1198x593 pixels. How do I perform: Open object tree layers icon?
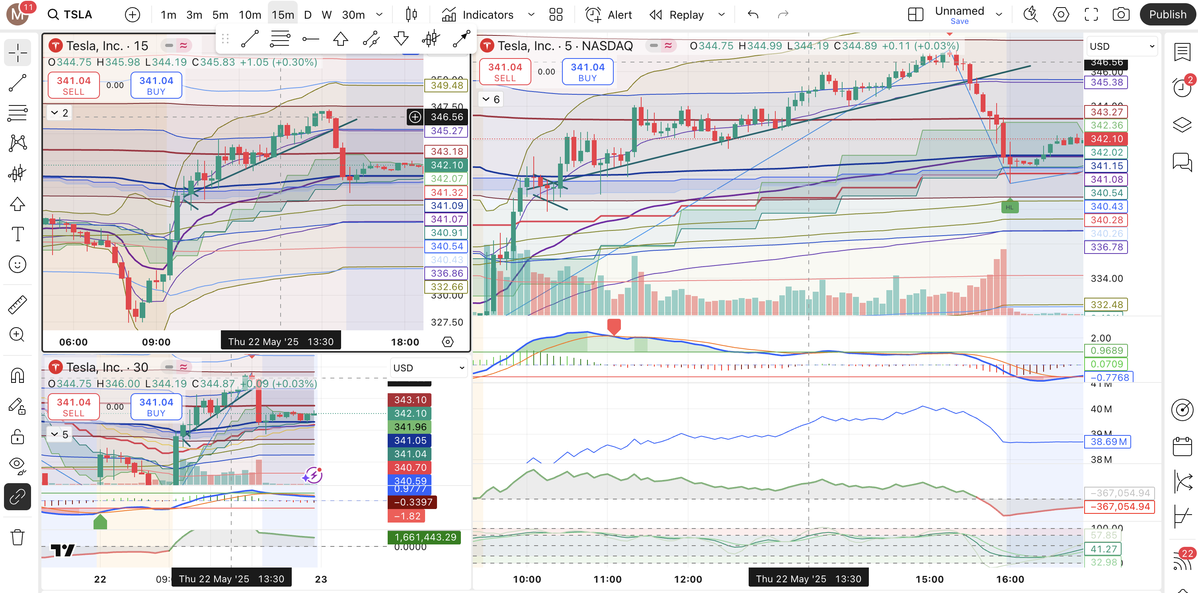(1182, 125)
